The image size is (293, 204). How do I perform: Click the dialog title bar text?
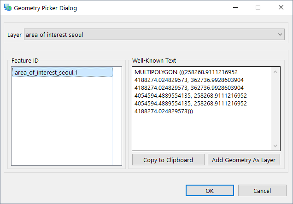tap(46, 8)
